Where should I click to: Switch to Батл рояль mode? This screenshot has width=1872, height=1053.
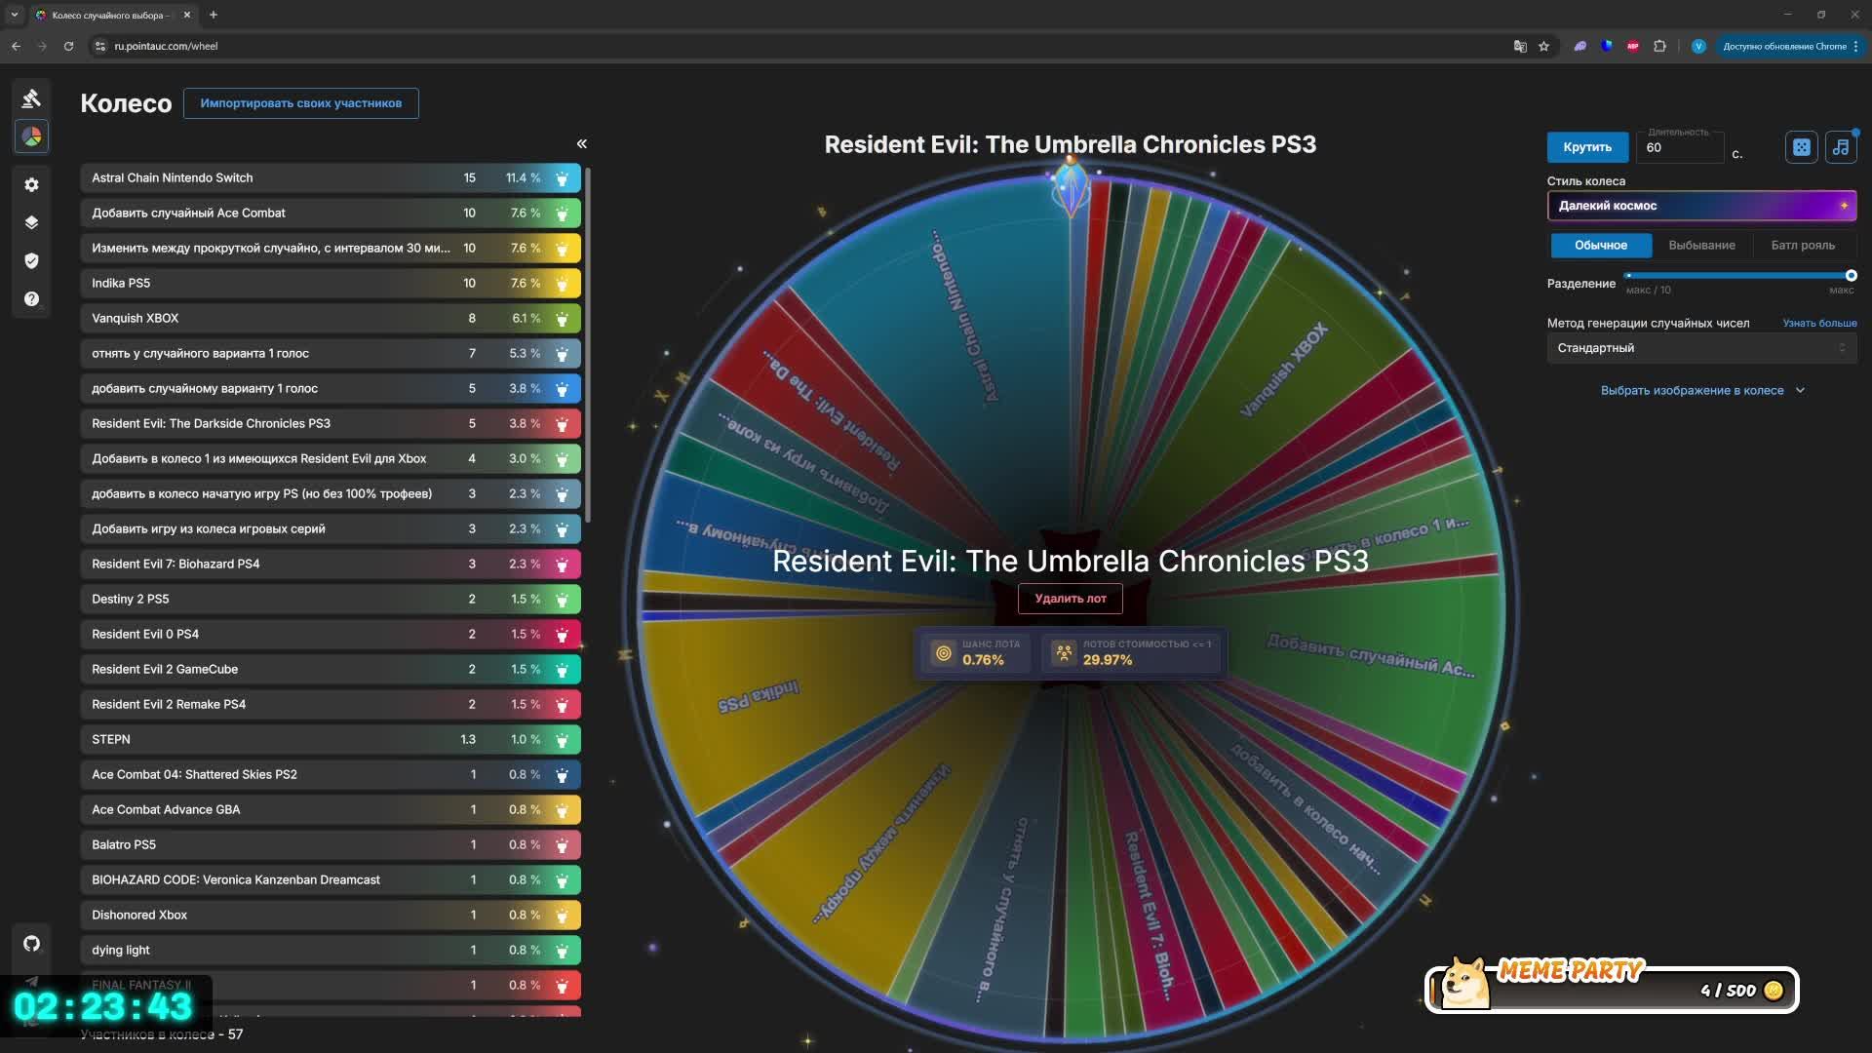click(1802, 246)
